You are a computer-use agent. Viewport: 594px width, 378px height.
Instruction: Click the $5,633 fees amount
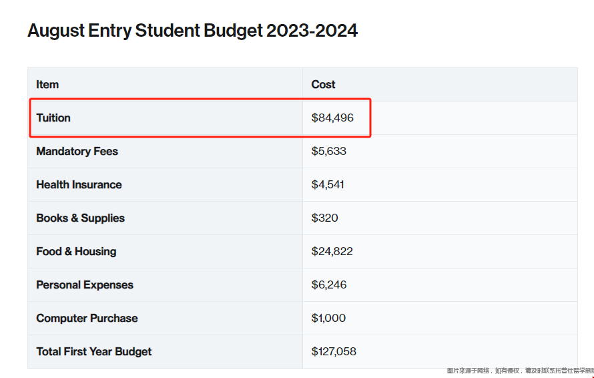329,152
